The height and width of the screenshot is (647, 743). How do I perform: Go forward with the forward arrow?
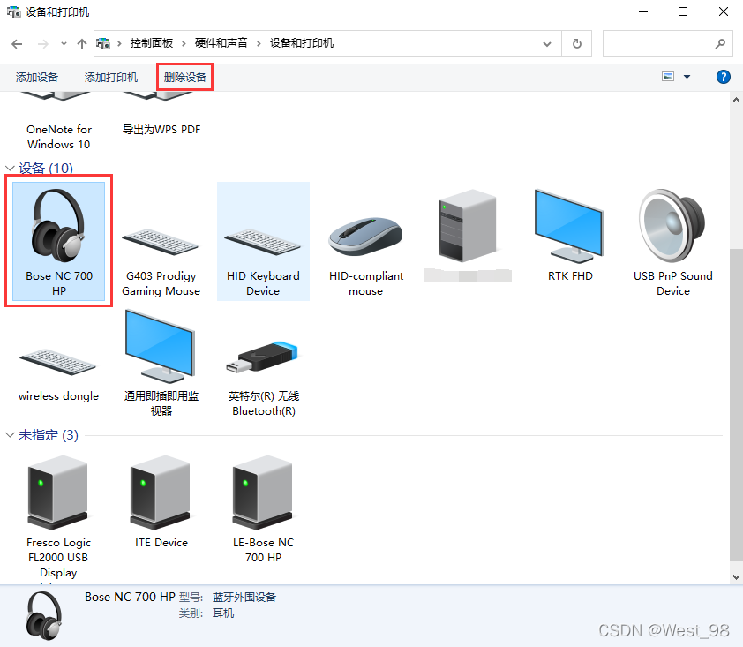(x=43, y=44)
